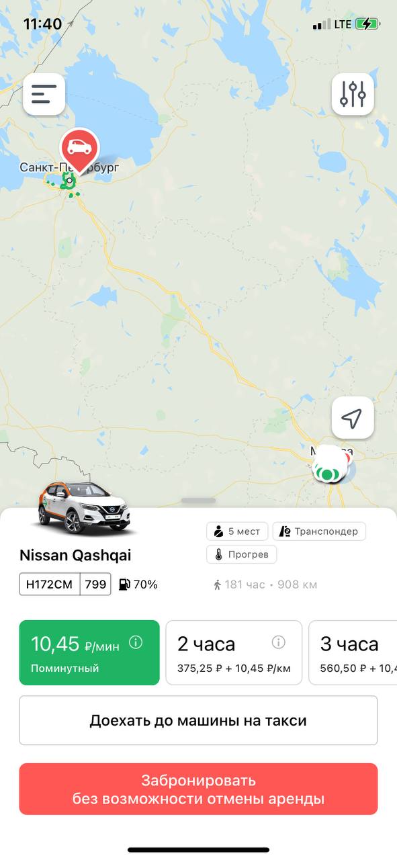
Task: Tap Забронировать без возможности отмены аренды
Action: [x=198, y=789]
